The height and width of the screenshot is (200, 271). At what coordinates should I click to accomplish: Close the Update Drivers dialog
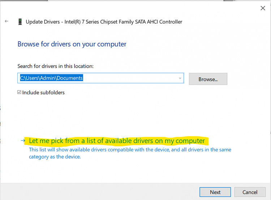click(263, 8)
